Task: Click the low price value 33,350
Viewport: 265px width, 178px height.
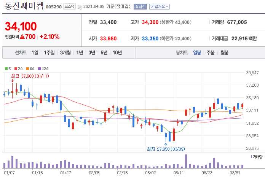Action: [x=150, y=38]
